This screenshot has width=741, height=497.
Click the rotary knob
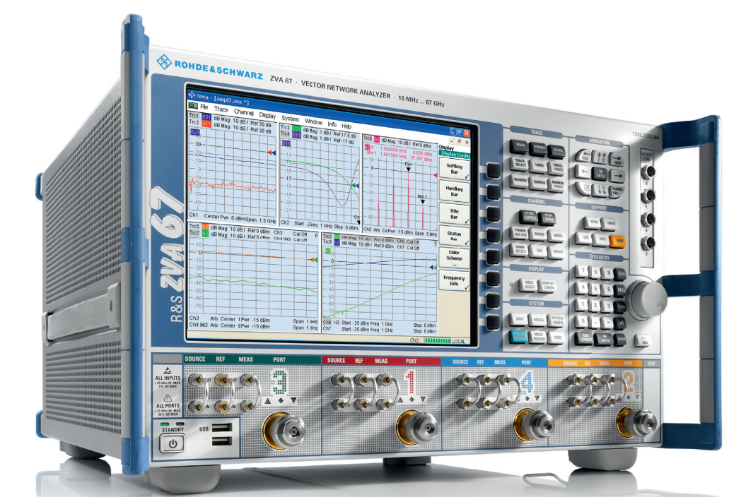(x=646, y=299)
